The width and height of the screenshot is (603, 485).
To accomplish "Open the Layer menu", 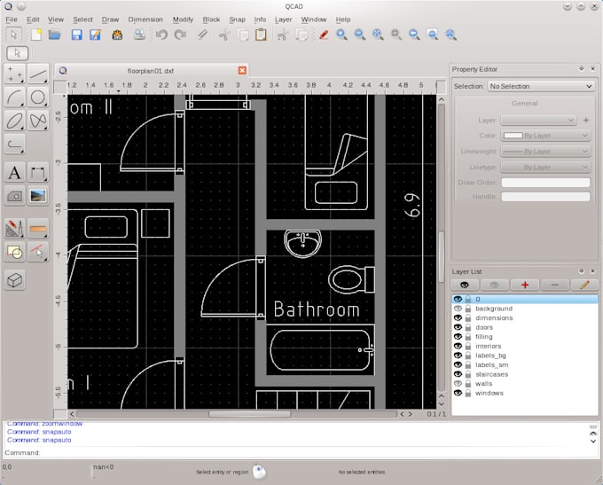I will click(x=284, y=20).
